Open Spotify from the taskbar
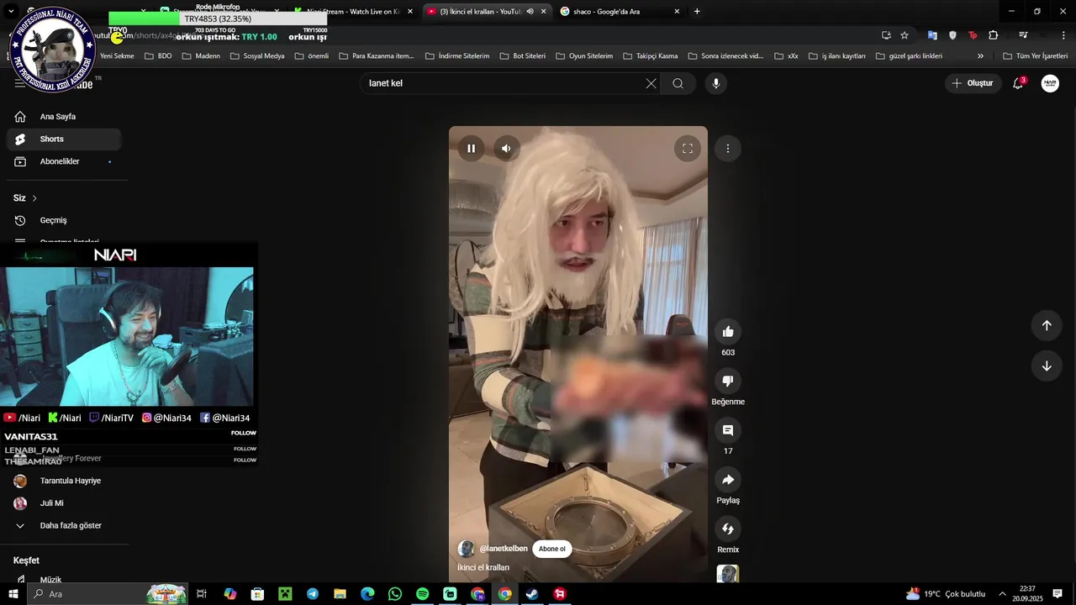 [x=423, y=594]
